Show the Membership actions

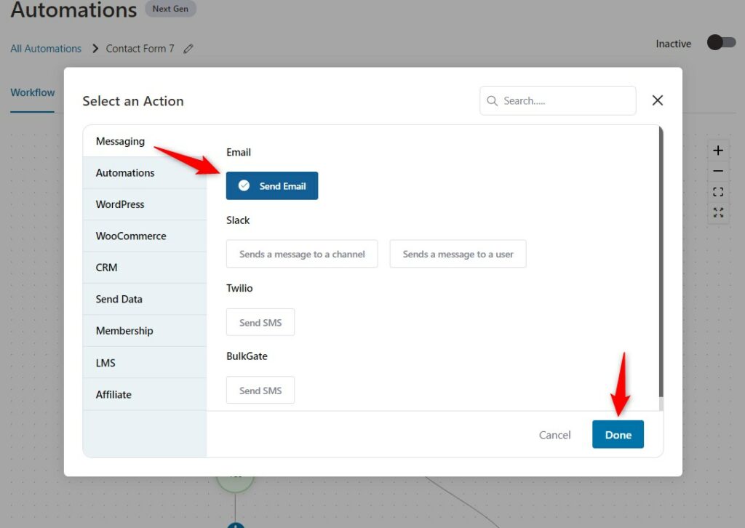(145, 330)
